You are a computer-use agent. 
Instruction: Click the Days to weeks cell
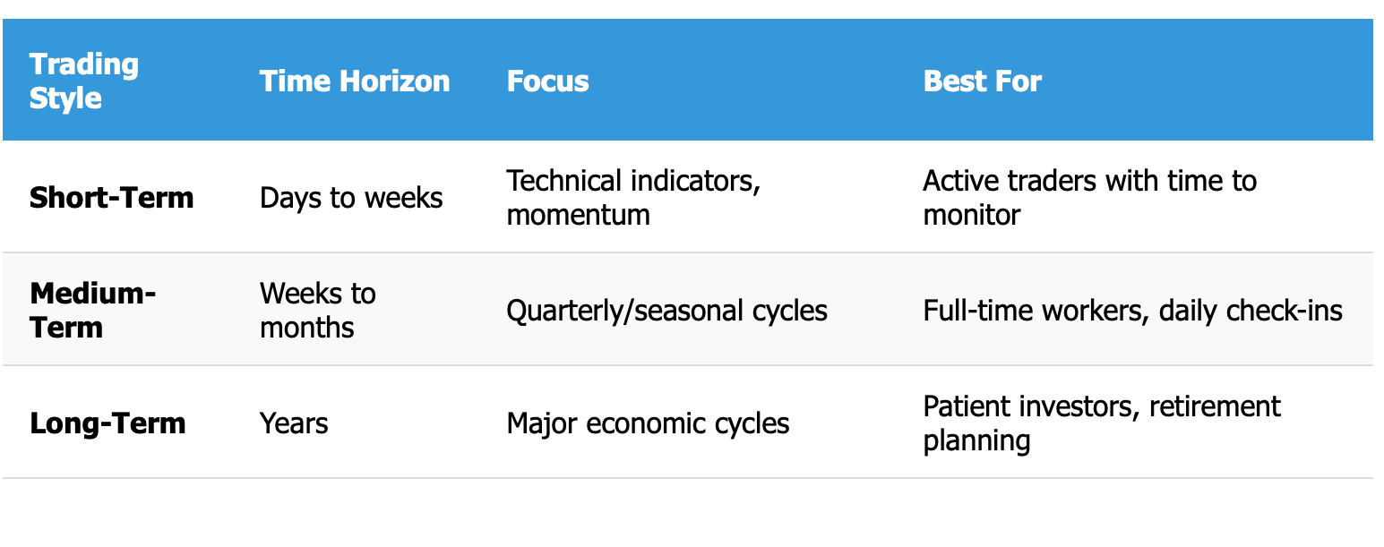351,197
